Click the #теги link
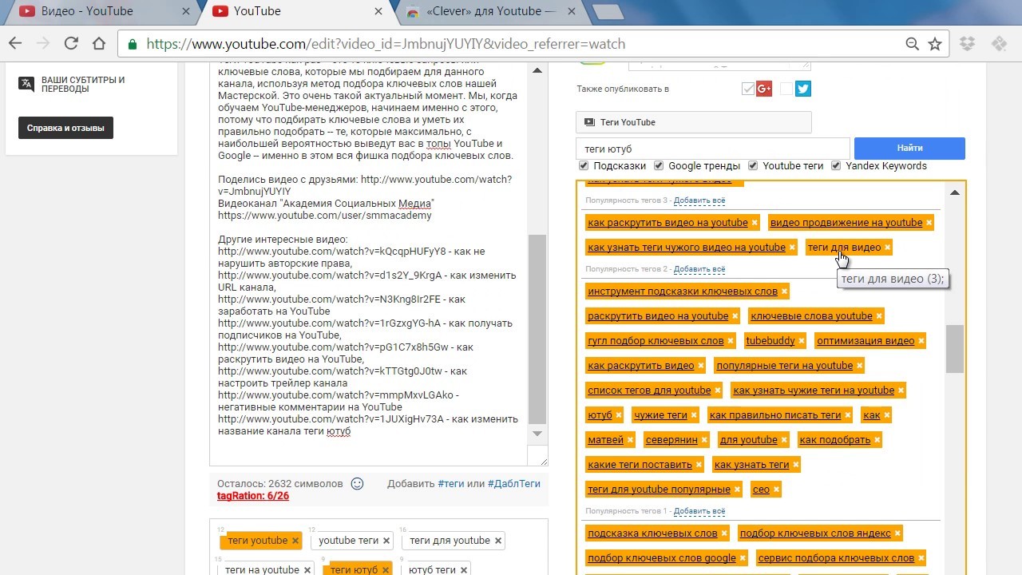 tap(450, 484)
